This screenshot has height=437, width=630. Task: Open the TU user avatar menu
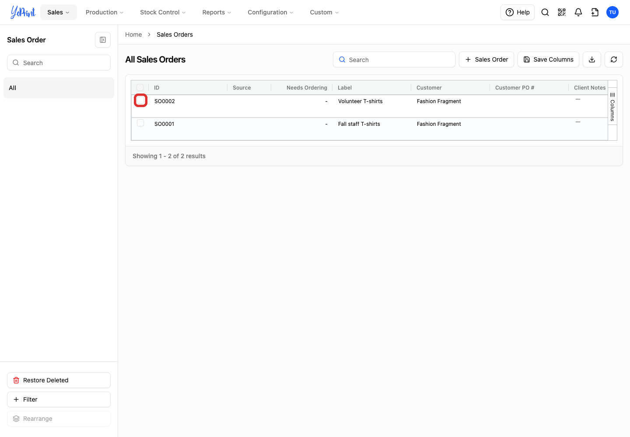coord(612,12)
